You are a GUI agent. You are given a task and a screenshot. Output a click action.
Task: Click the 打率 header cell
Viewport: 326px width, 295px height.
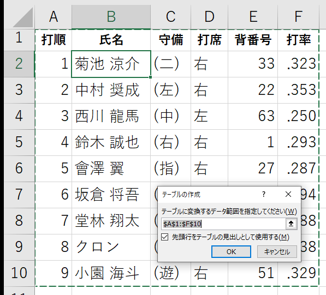(298, 40)
